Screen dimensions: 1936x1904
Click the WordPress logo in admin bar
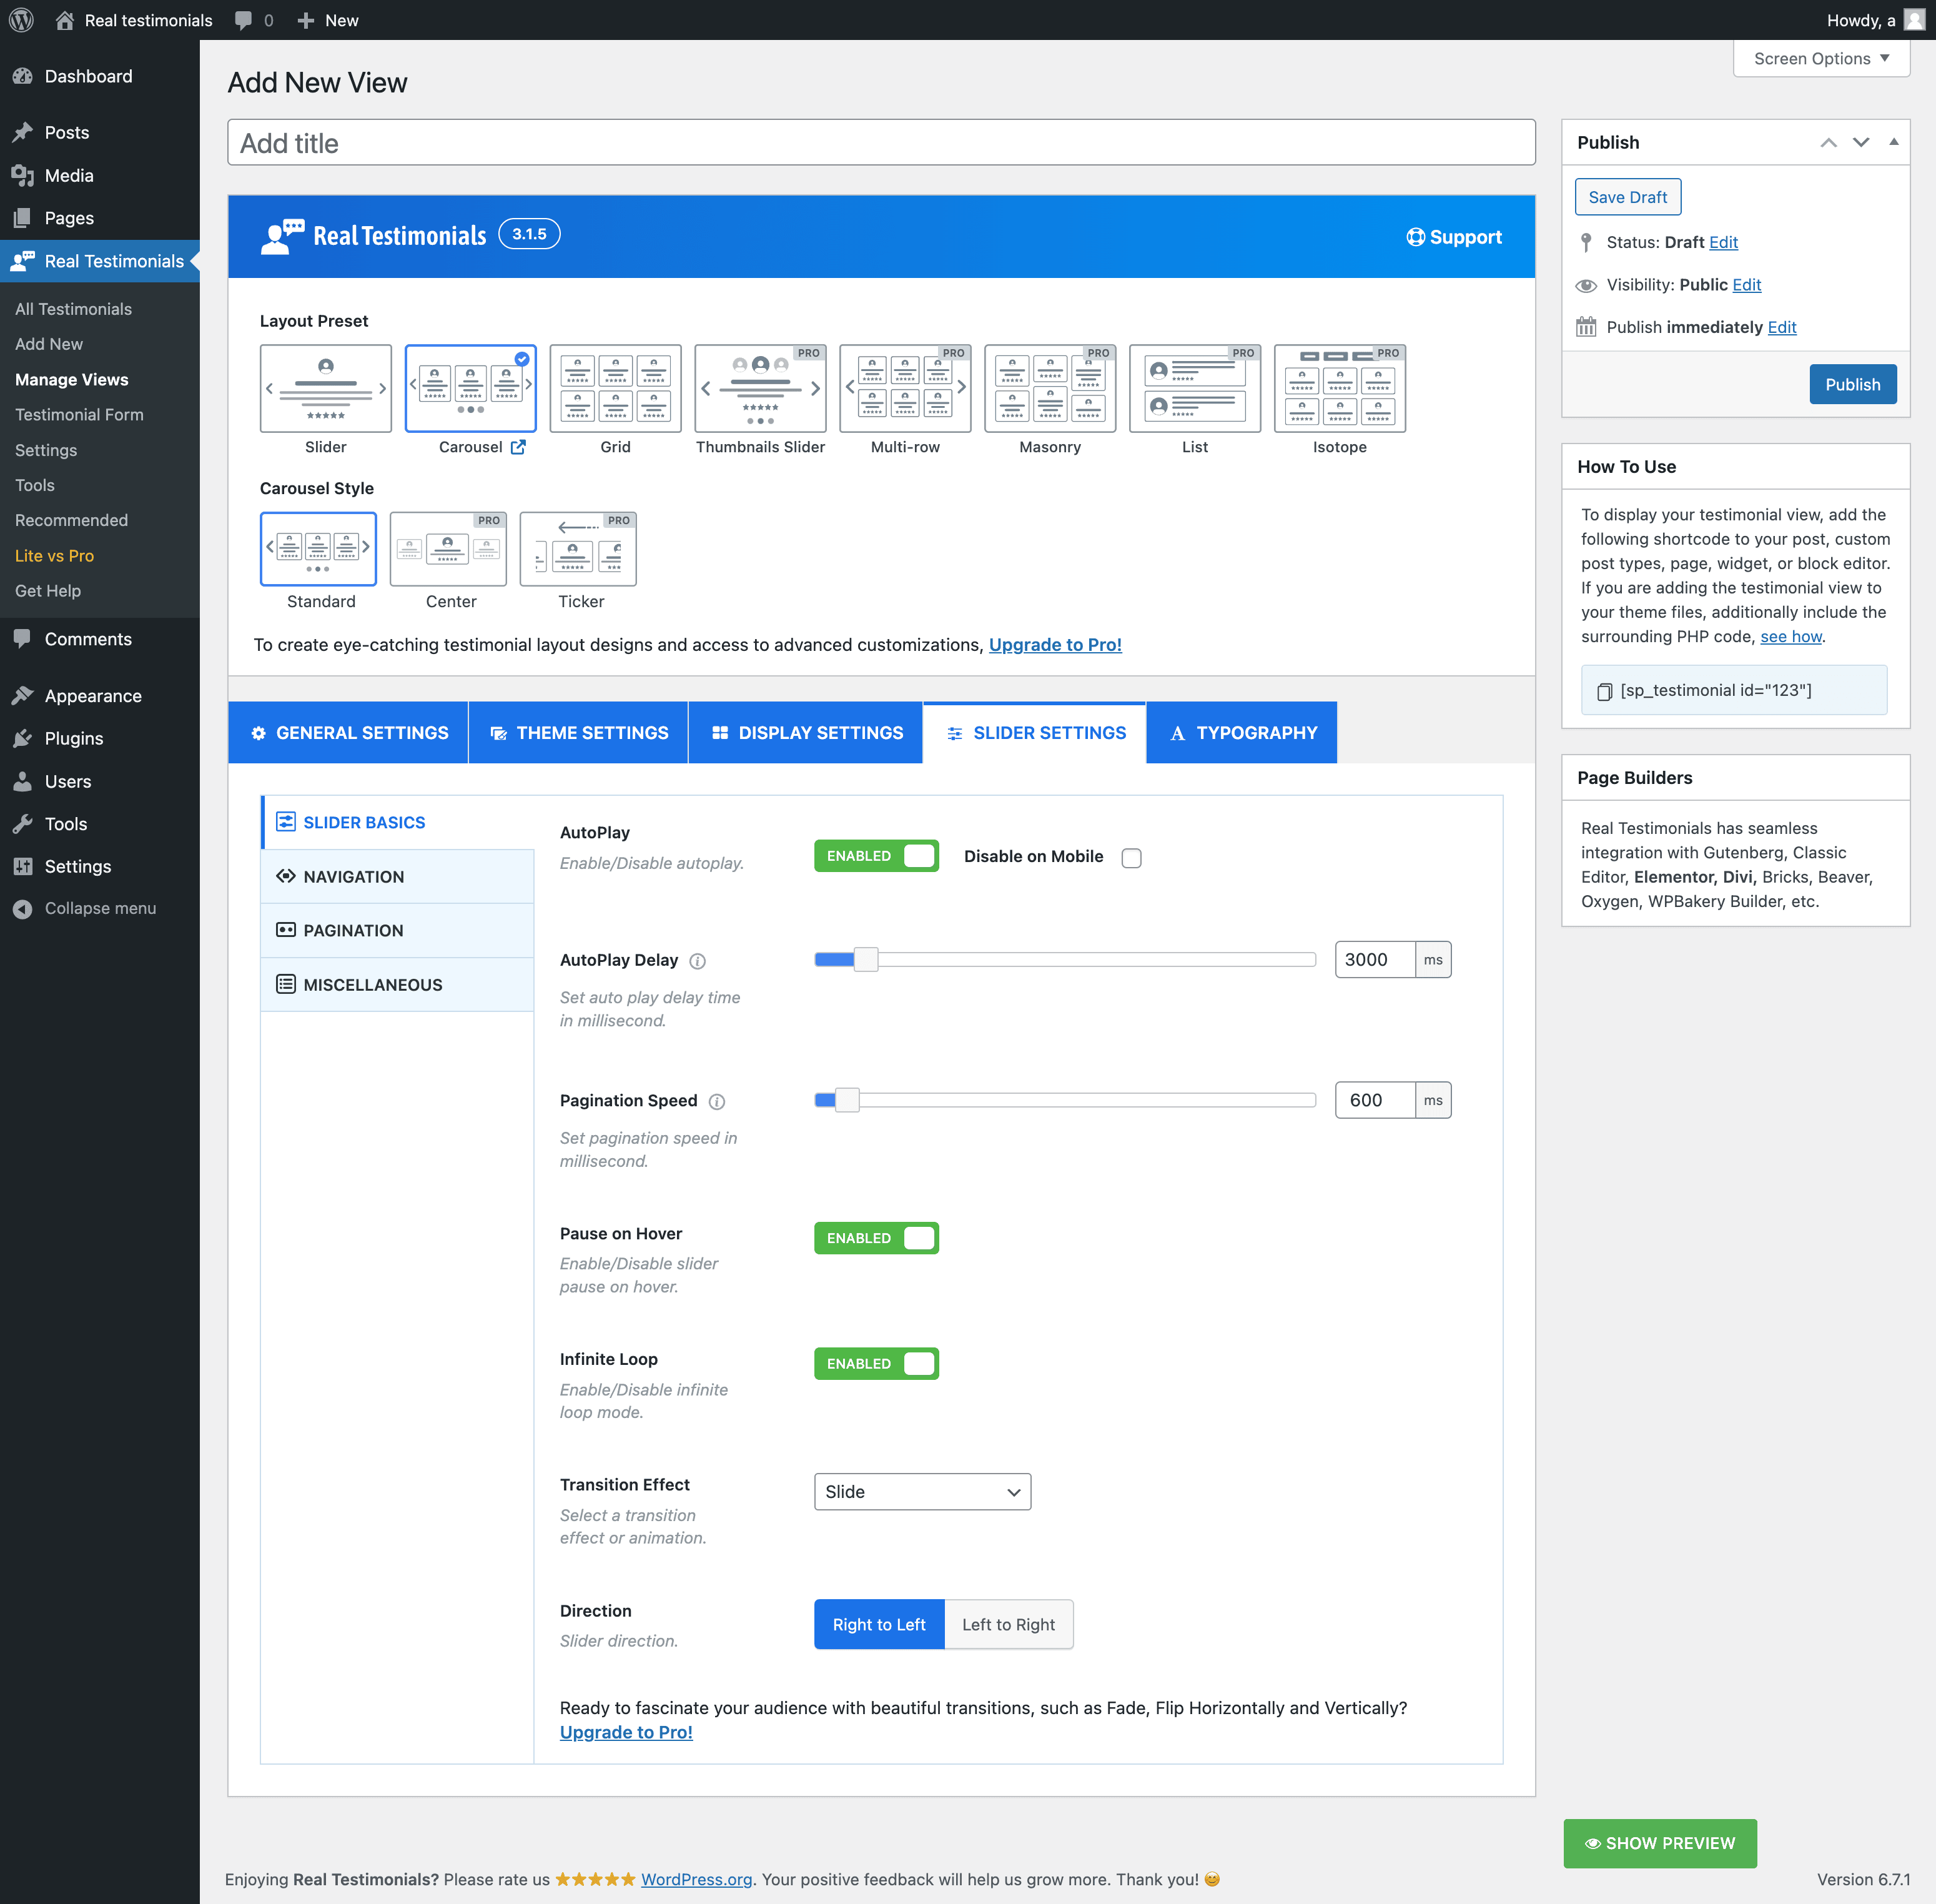21,20
